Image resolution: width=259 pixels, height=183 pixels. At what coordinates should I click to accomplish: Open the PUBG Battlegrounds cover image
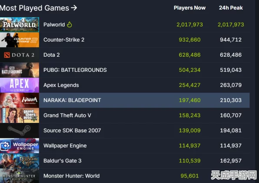click(x=20, y=70)
